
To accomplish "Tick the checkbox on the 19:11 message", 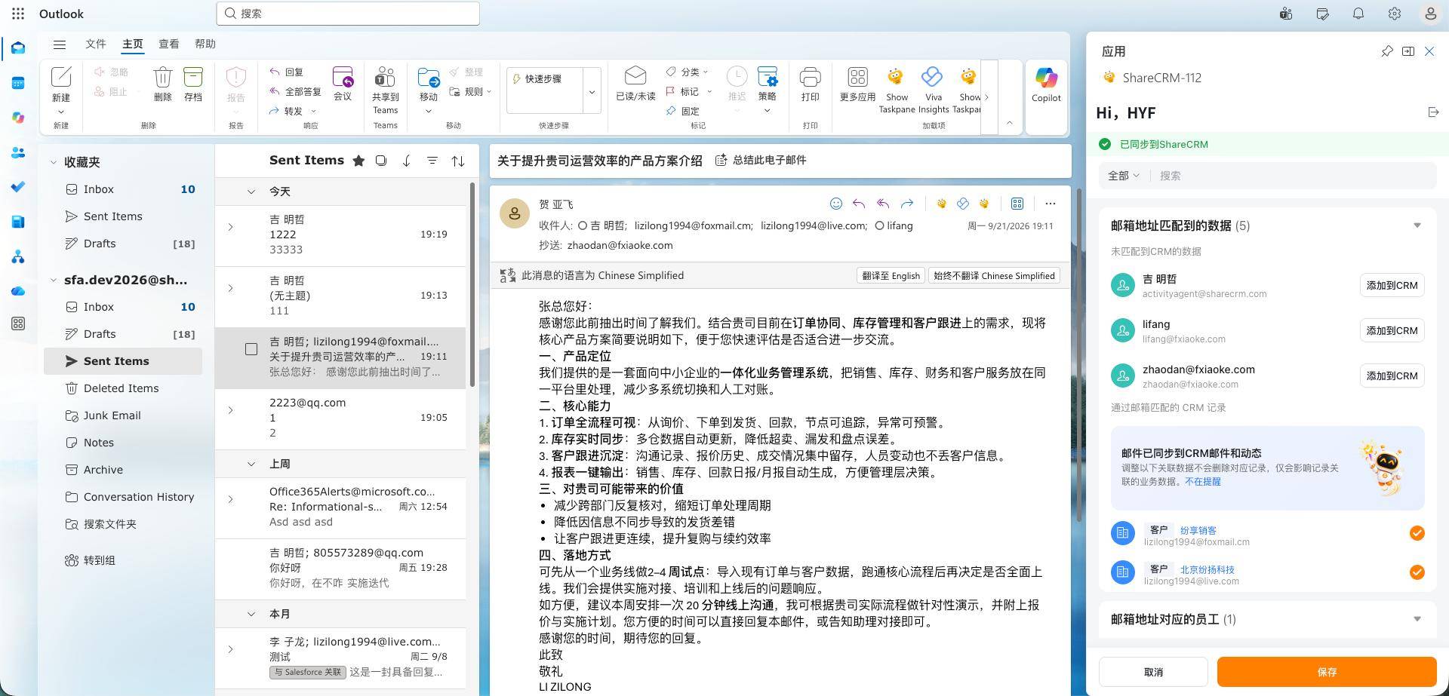I will [x=251, y=349].
